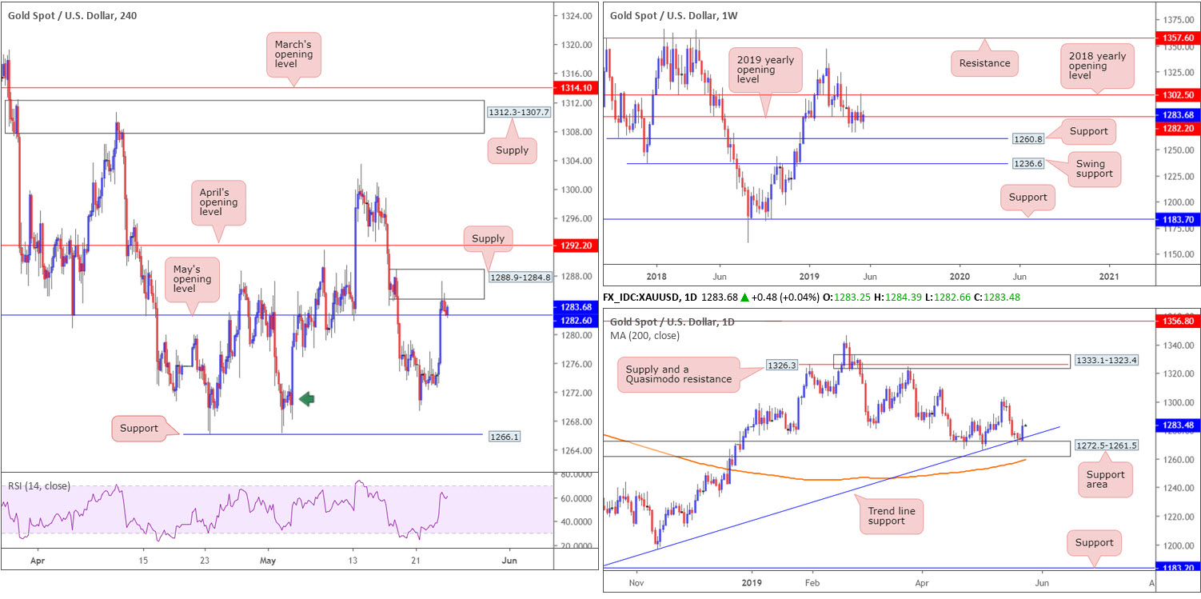This screenshot has height=599, width=1201.
Task: Select the red 1357.60 price tag
Action: [x=1177, y=38]
